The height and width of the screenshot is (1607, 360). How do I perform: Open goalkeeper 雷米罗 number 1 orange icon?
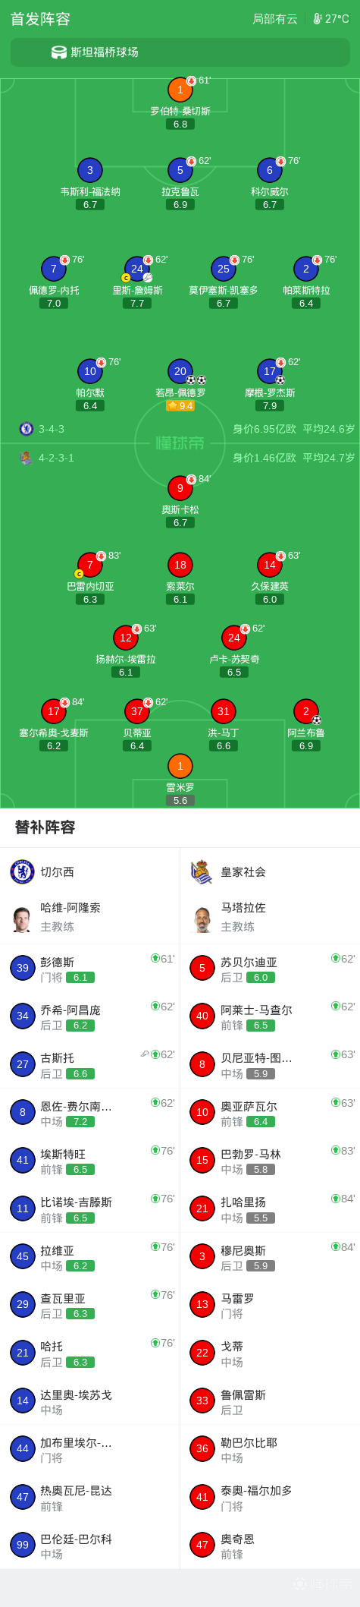pyautogui.click(x=180, y=766)
